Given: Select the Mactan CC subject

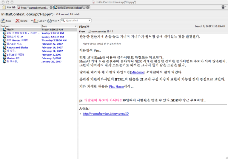Looking at the screenshot, I should click(13, 58).
